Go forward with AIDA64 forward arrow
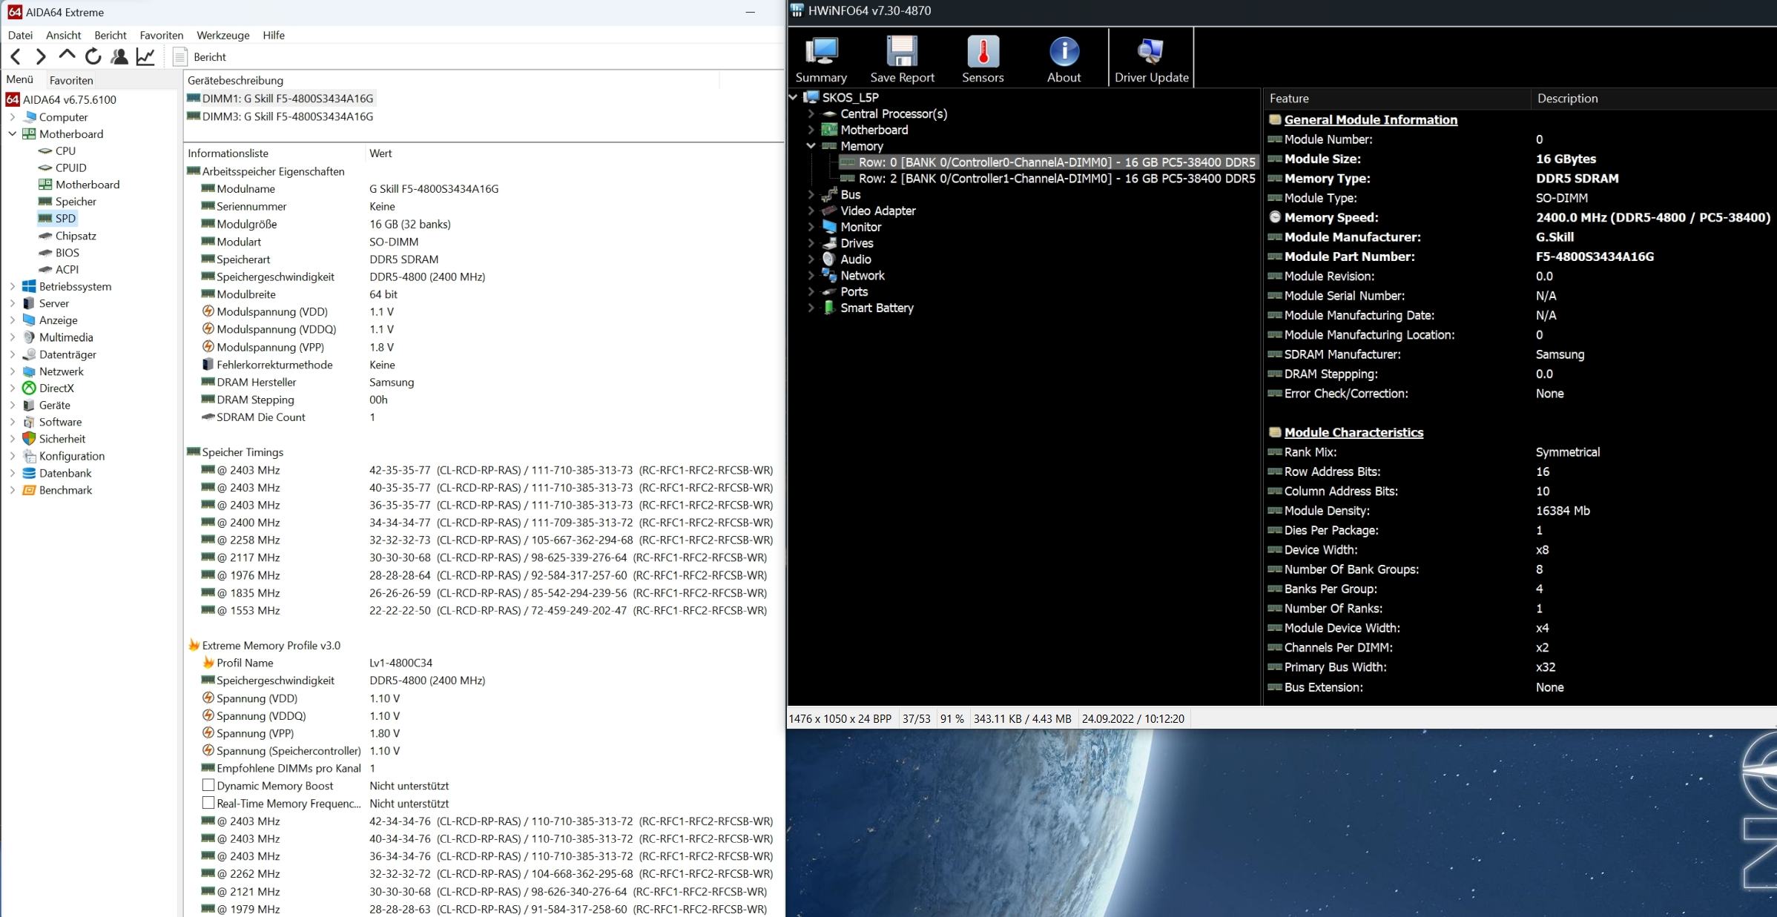This screenshot has height=917, width=1777. 41,56
